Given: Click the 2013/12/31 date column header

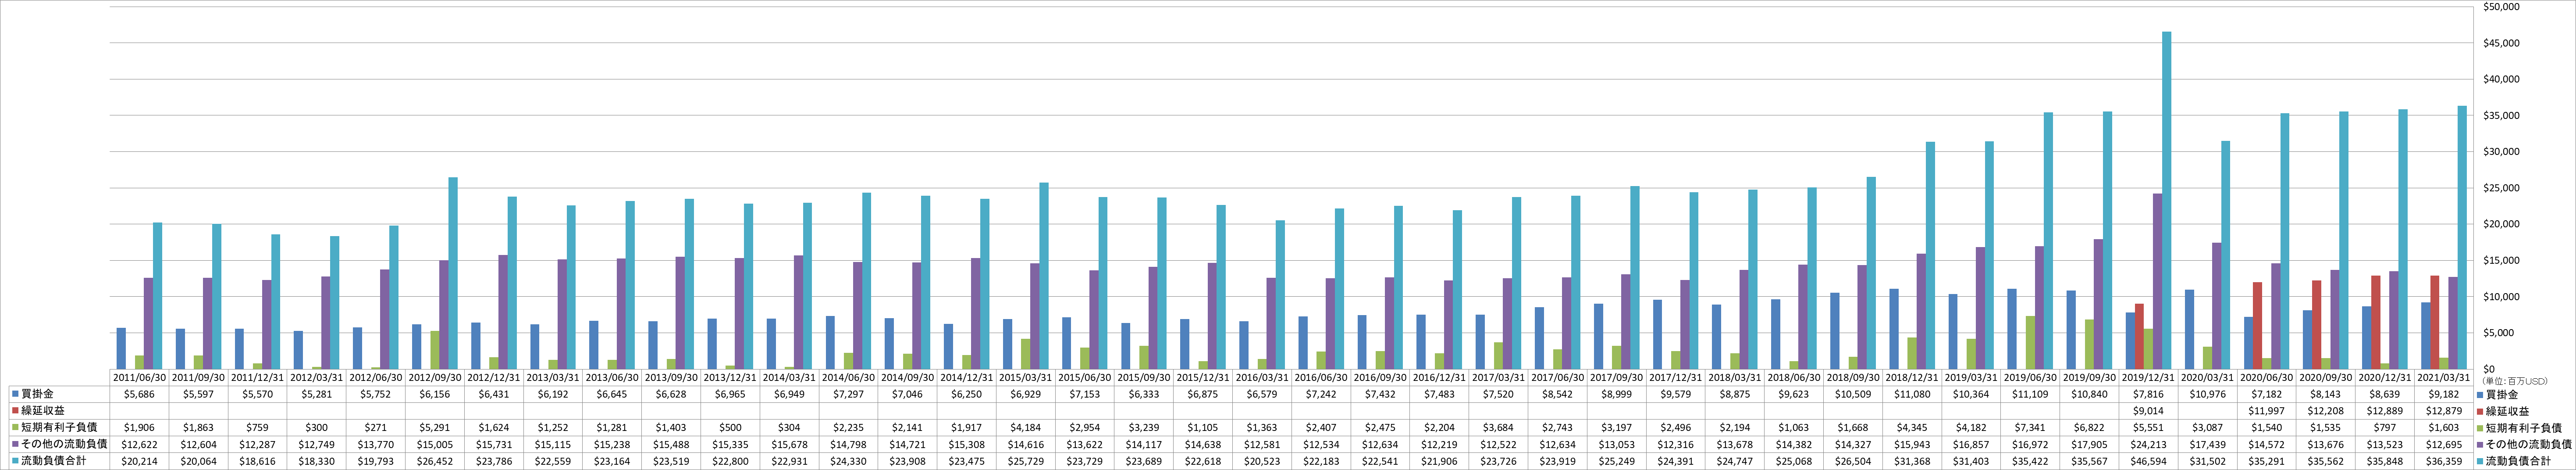Looking at the screenshot, I should click(x=731, y=378).
